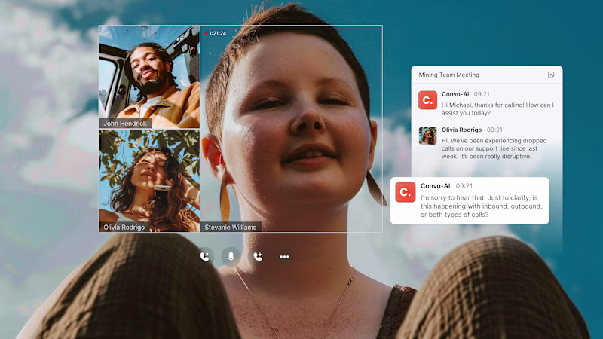603x339 pixels.
Task: Click the Convo-AI avatar beside the greeting message
Action: pyautogui.click(x=427, y=100)
